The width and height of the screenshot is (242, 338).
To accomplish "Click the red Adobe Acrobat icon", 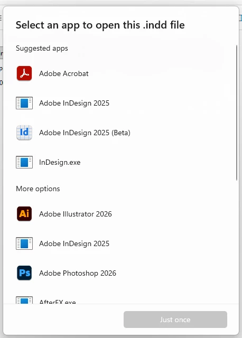I will [x=24, y=73].
